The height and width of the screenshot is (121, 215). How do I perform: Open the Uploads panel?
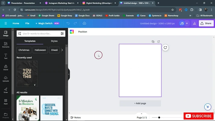pyautogui.click(x=5, y=79)
